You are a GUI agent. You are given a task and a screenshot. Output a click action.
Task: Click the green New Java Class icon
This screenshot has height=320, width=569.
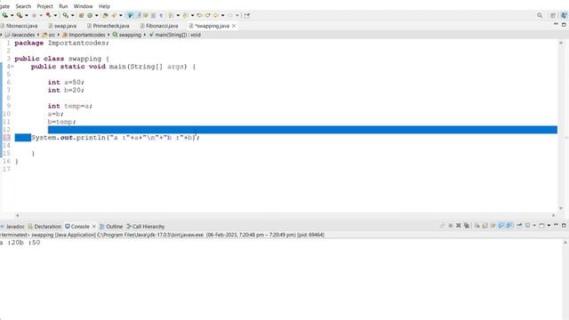pyautogui.click(x=90, y=15)
